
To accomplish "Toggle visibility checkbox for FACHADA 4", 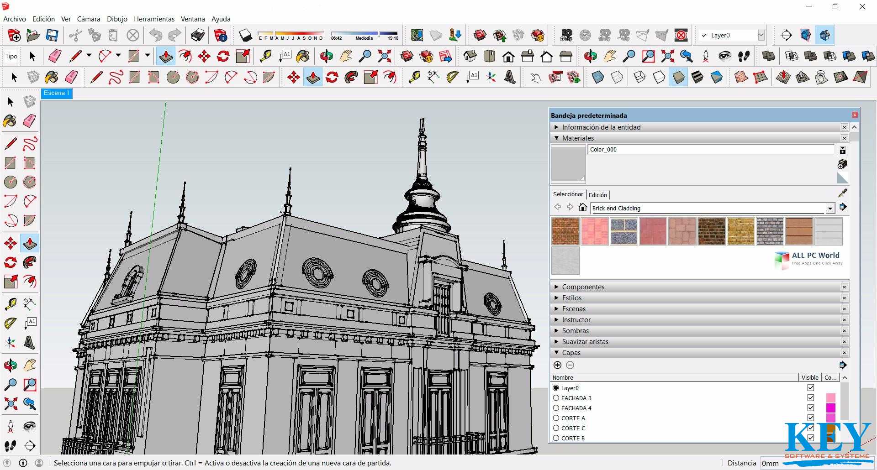I will coord(811,408).
